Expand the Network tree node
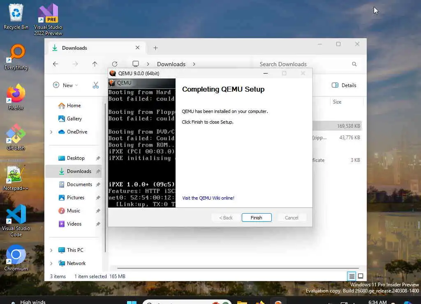 tap(51, 263)
